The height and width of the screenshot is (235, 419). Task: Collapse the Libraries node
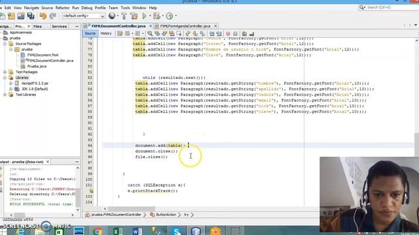pos(5,78)
